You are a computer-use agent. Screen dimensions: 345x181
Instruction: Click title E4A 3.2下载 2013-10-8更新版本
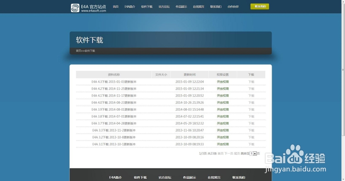[114, 137]
